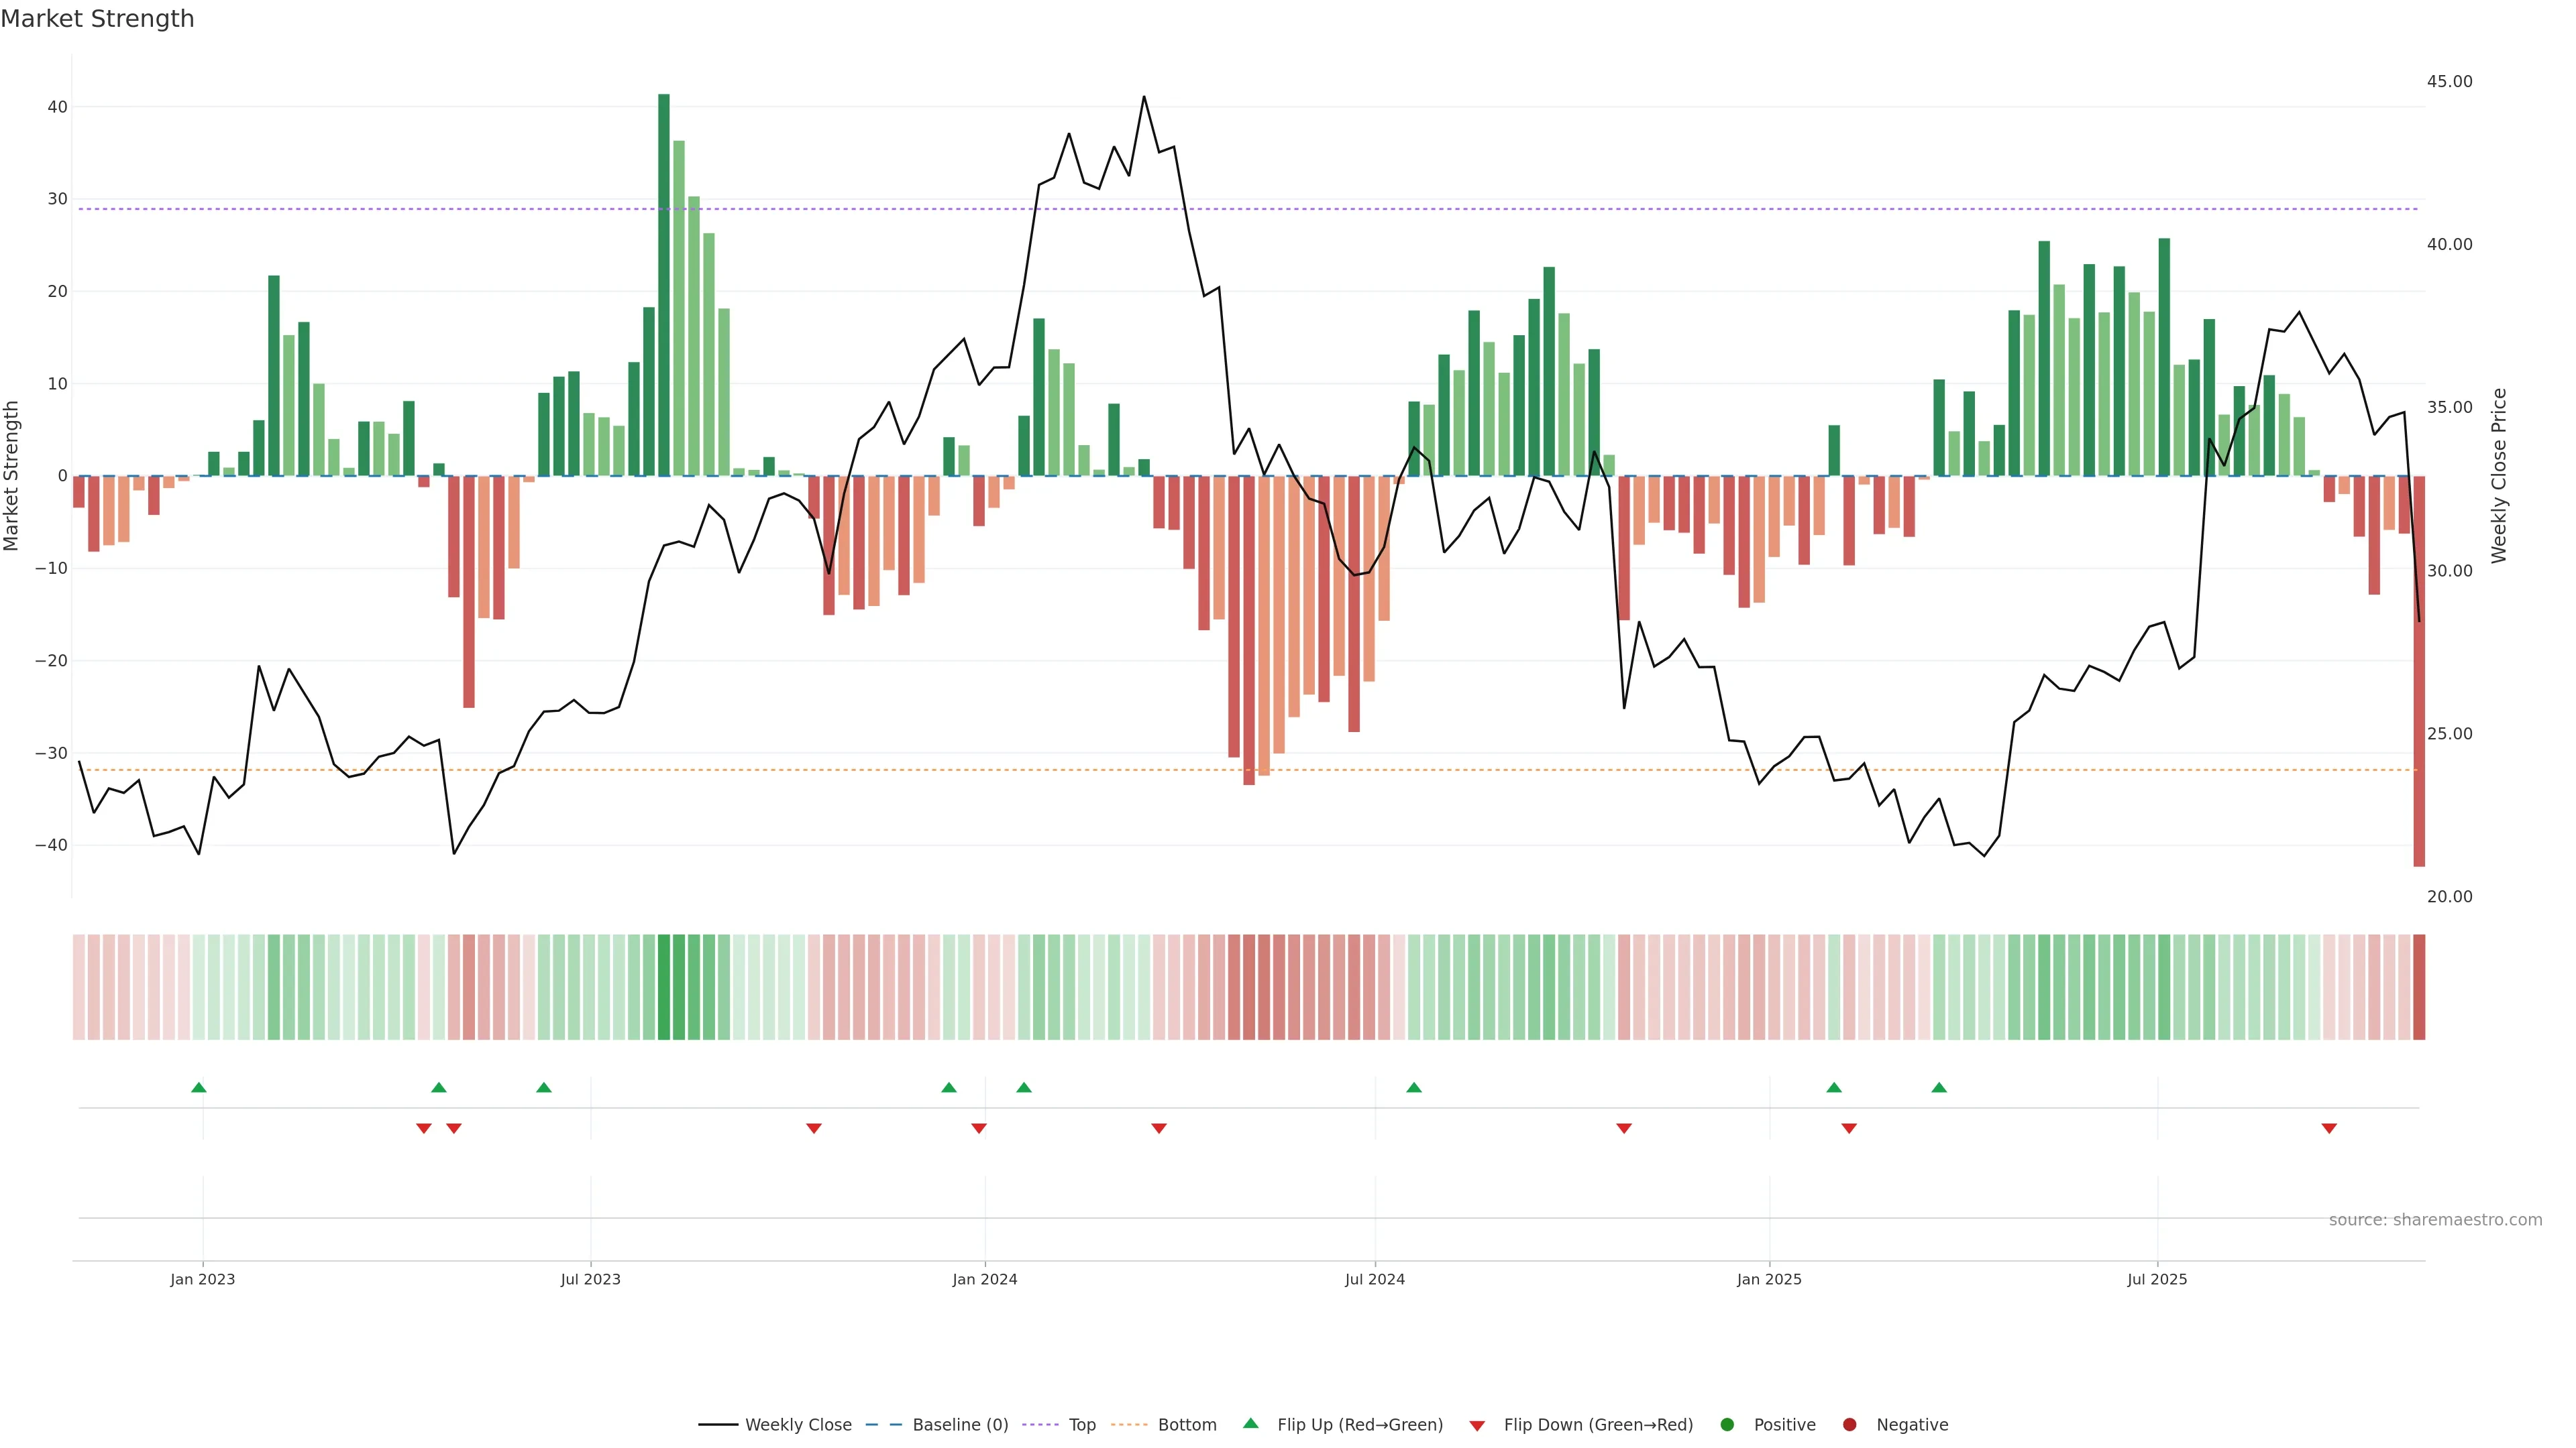Viewport: 2576px width, 1448px height.
Task: Click the Weekly Close Price axis title
Action: [x=2499, y=476]
